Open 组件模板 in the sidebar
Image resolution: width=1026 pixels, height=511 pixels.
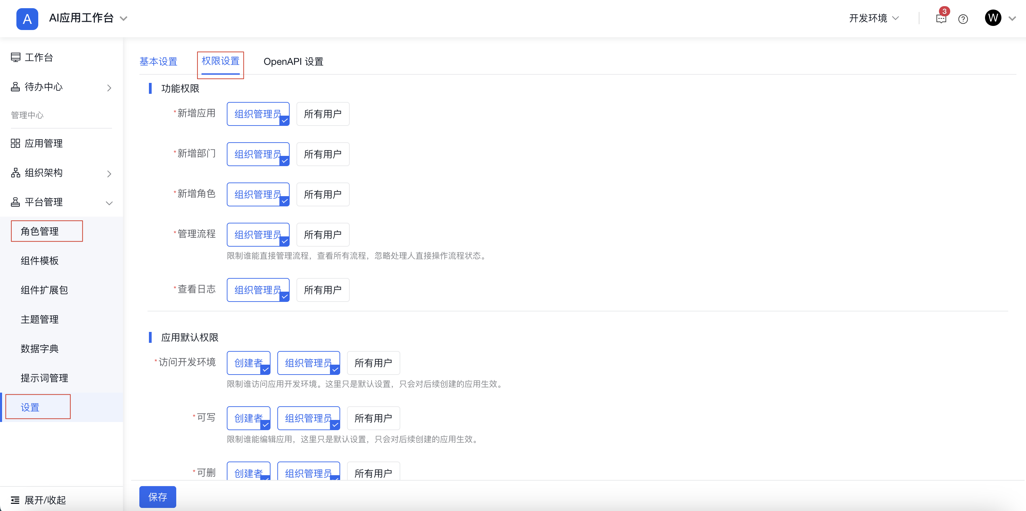40,261
